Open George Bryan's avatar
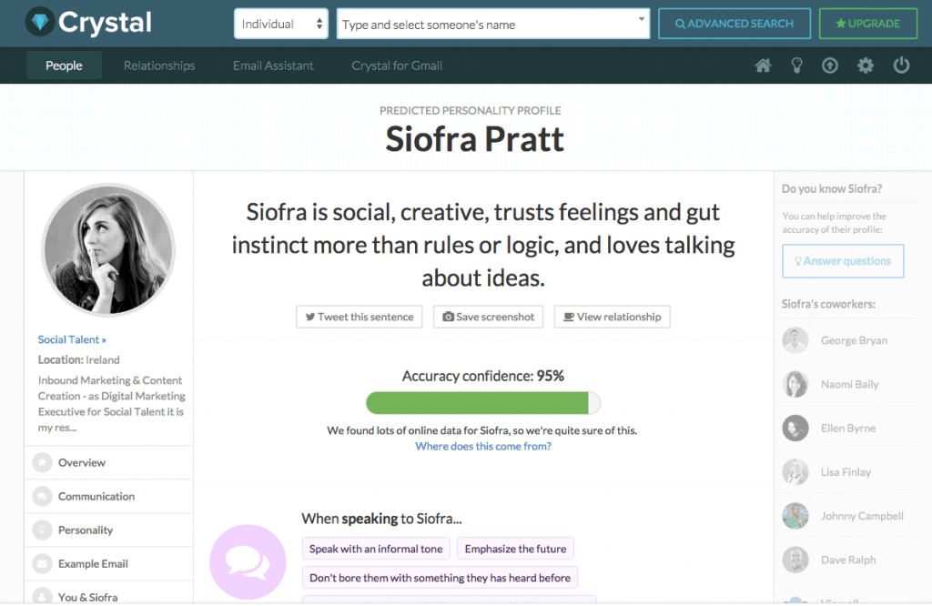This screenshot has width=932, height=606. point(795,340)
